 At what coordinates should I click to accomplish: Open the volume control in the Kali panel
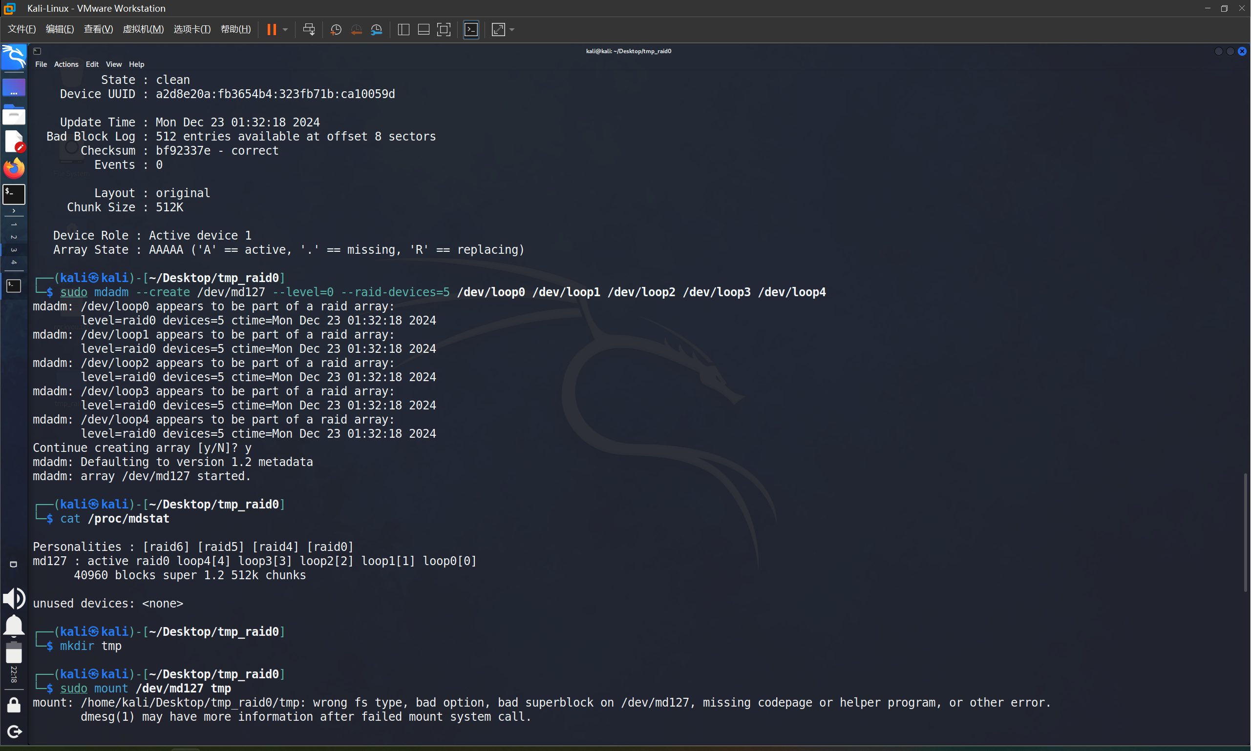pos(14,598)
